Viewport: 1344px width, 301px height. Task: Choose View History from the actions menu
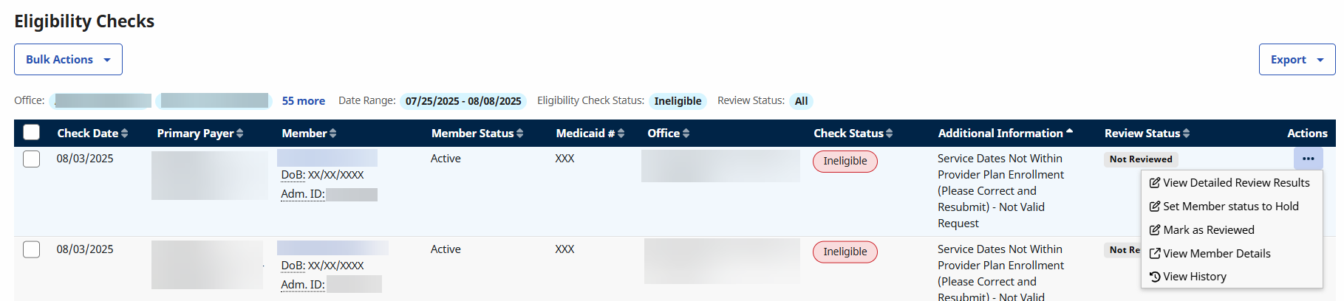click(1194, 277)
